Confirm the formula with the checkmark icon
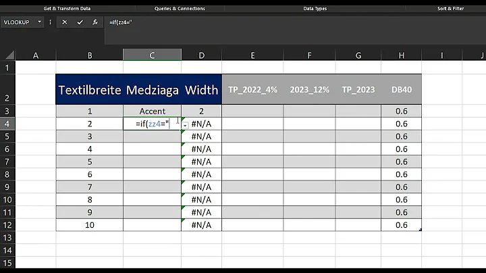Screen dimensions: 486x273 click(80, 22)
